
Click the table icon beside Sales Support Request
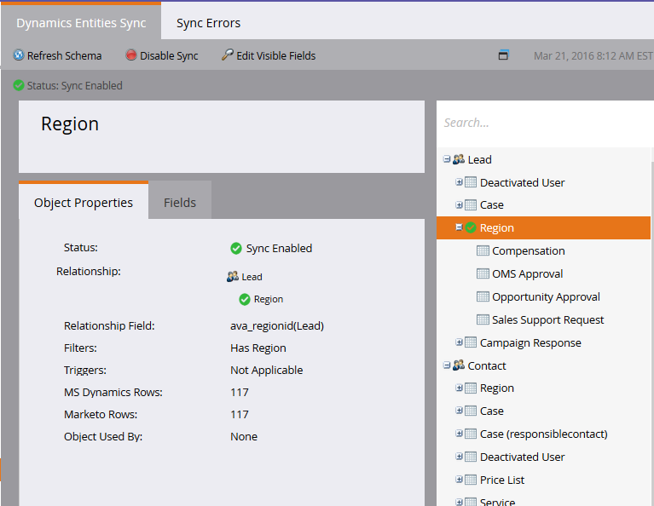(483, 319)
